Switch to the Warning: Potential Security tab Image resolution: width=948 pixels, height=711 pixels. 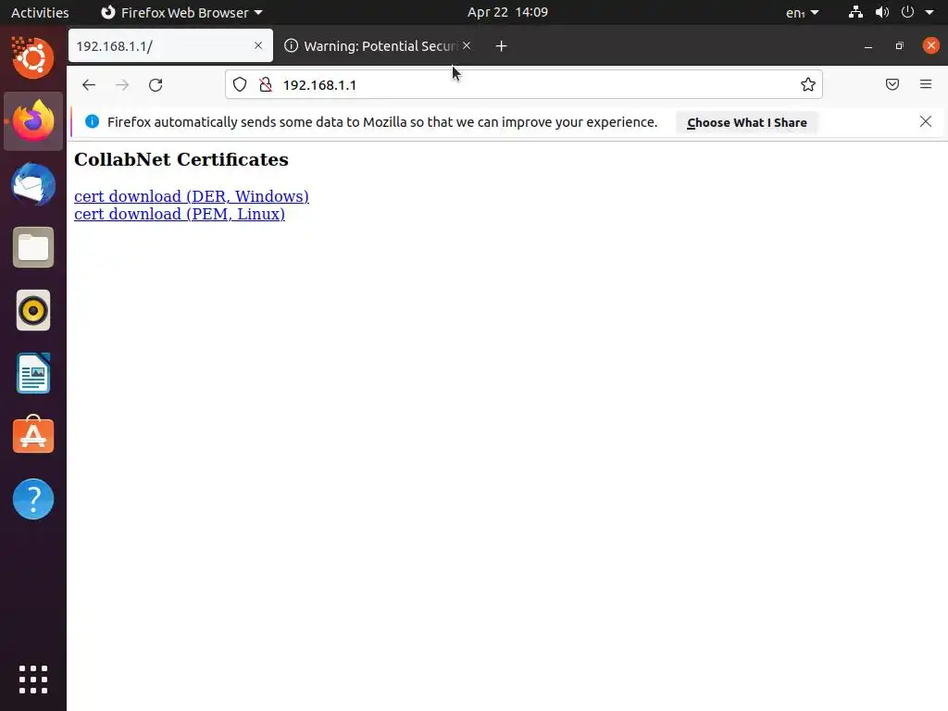pos(379,46)
